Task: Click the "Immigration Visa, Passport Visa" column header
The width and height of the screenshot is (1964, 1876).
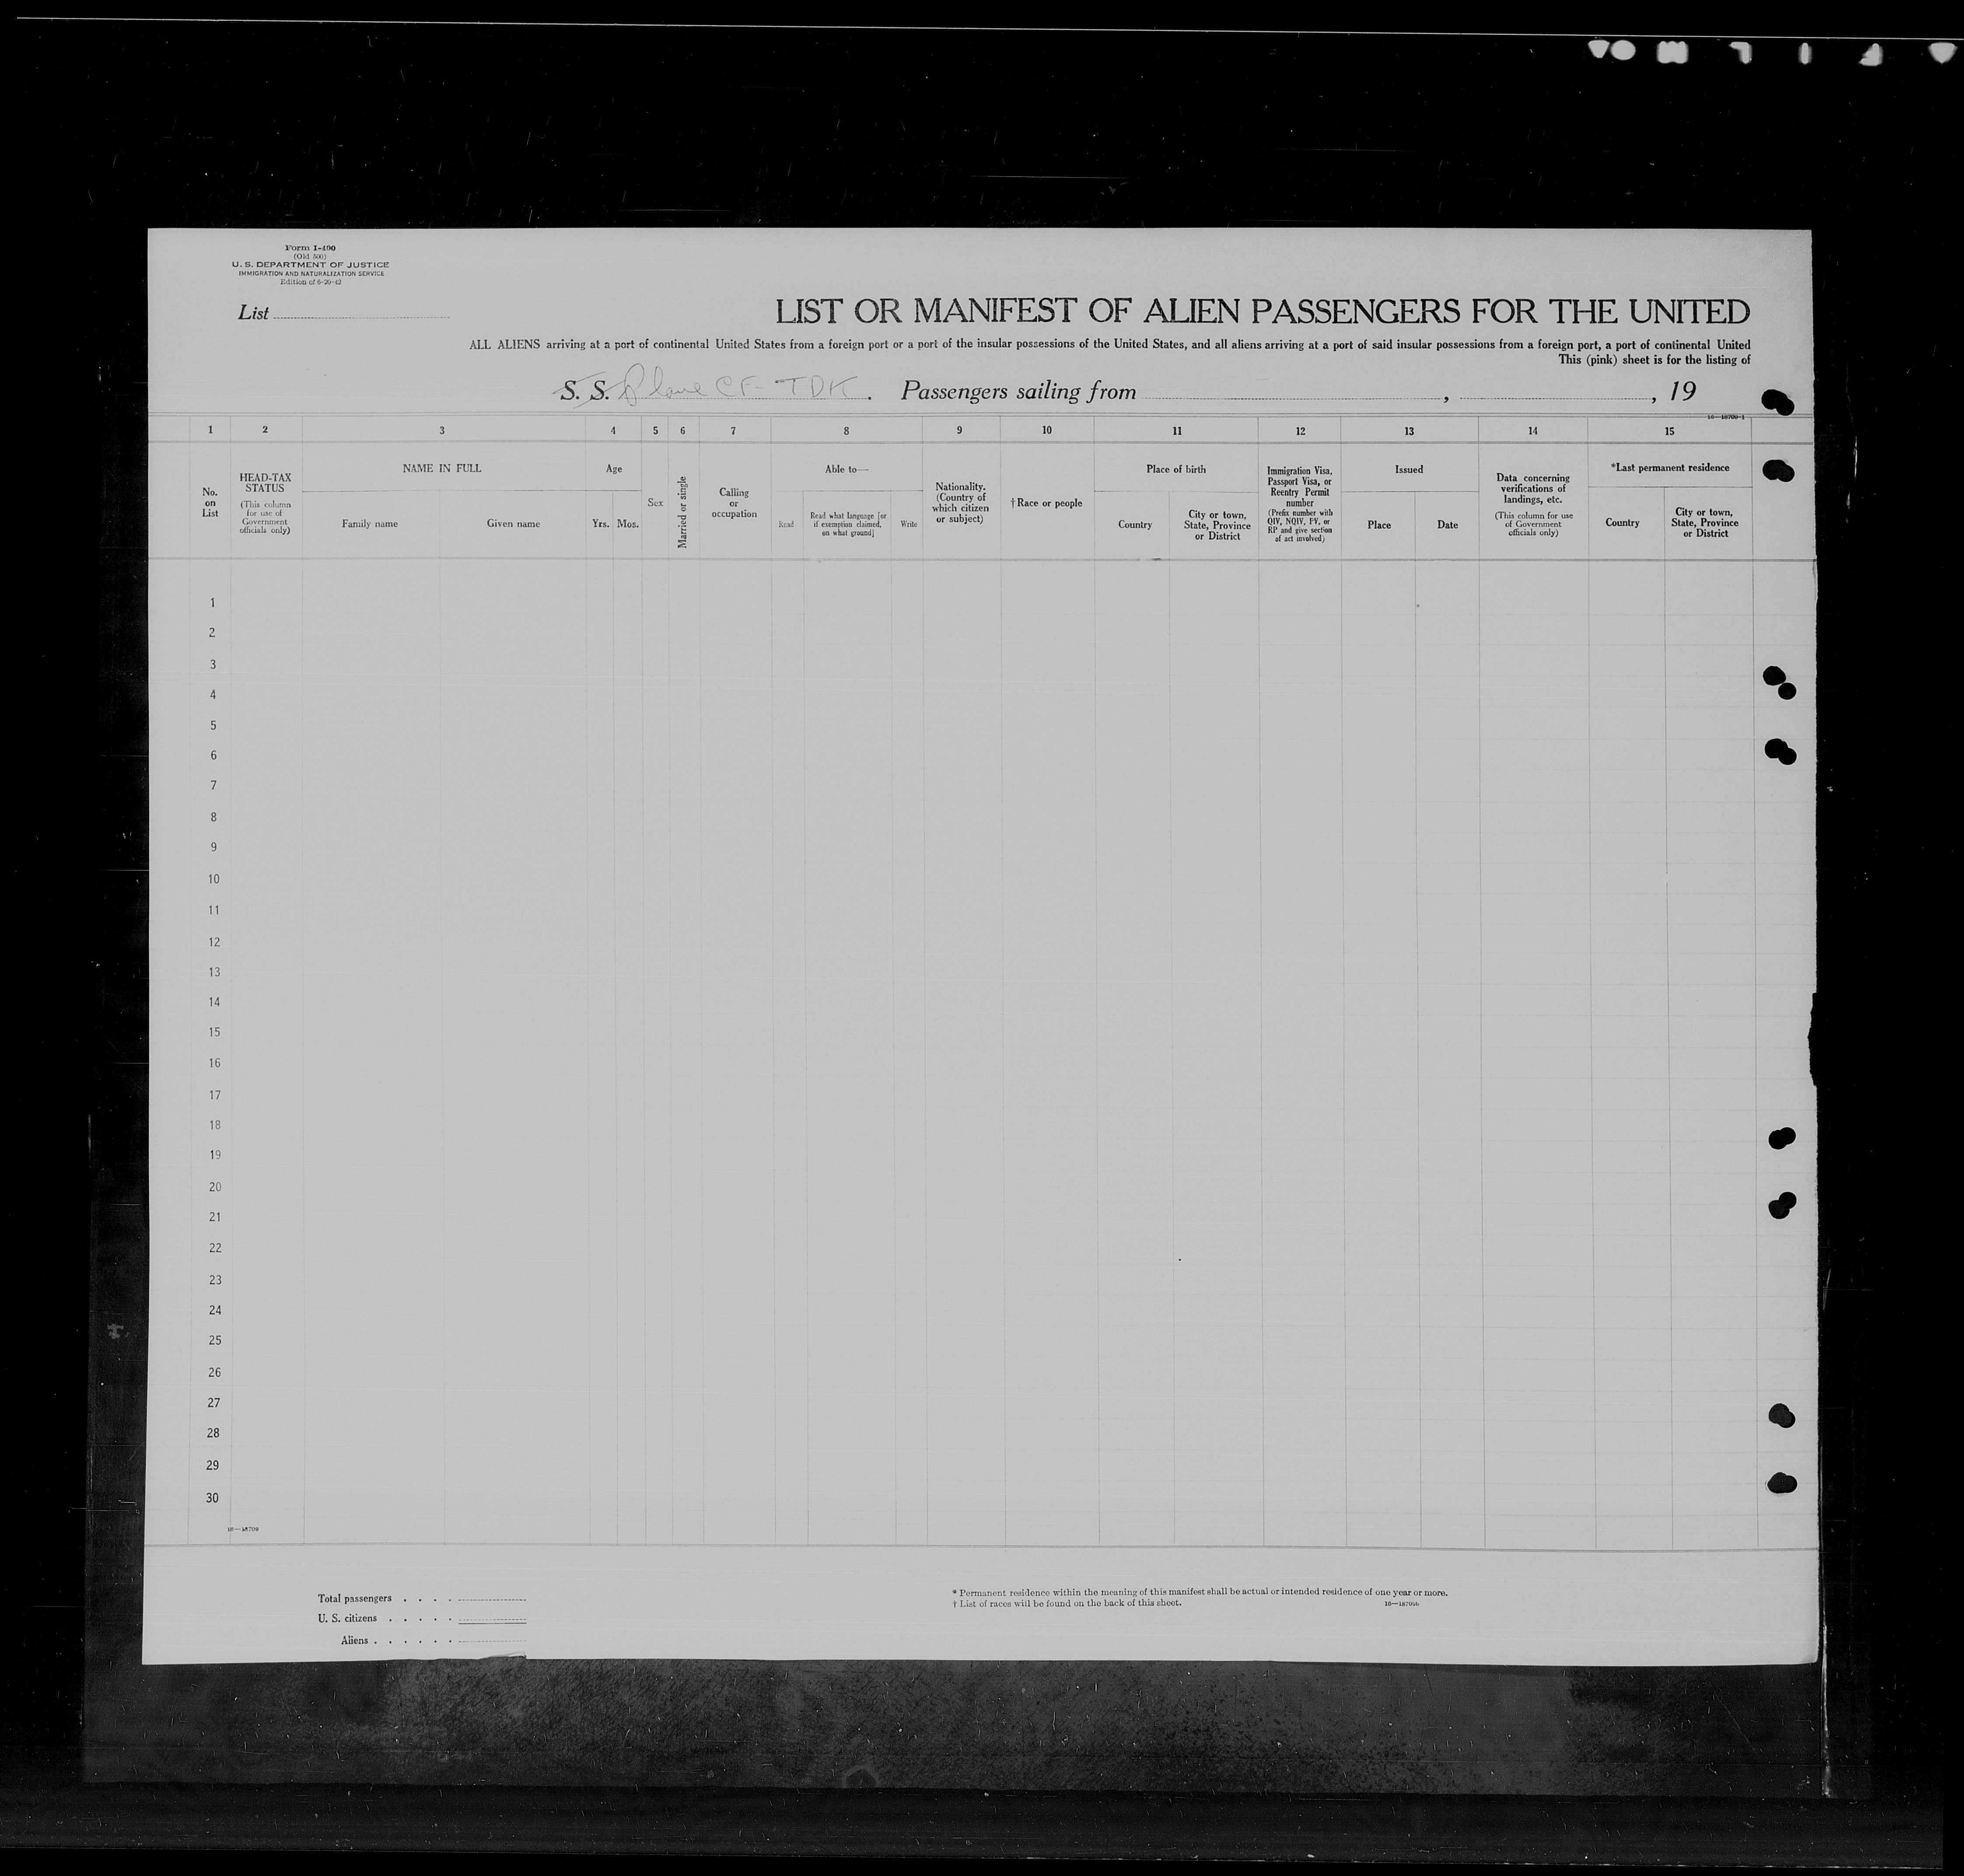Action: [1299, 504]
